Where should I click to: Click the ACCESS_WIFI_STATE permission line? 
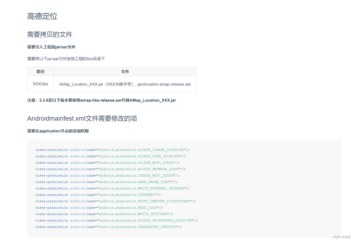(x=107, y=163)
